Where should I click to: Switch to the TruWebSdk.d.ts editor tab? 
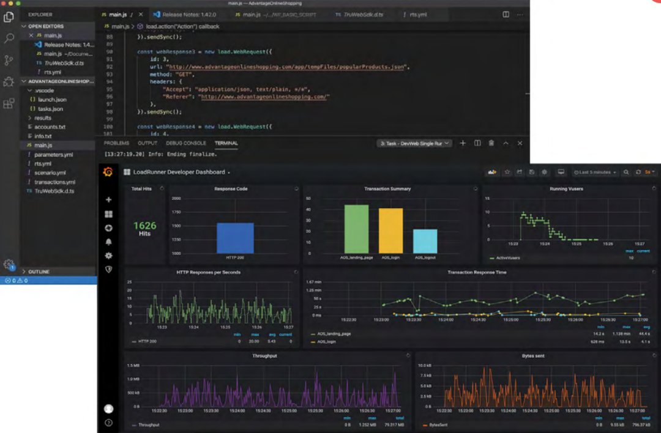coord(359,14)
